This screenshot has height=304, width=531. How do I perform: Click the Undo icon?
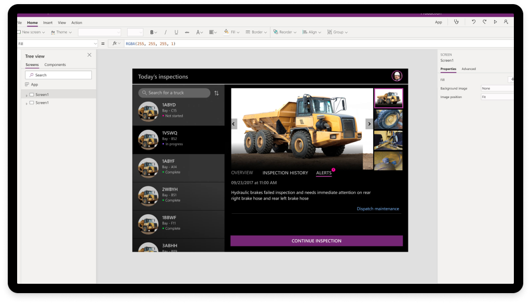(473, 22)
